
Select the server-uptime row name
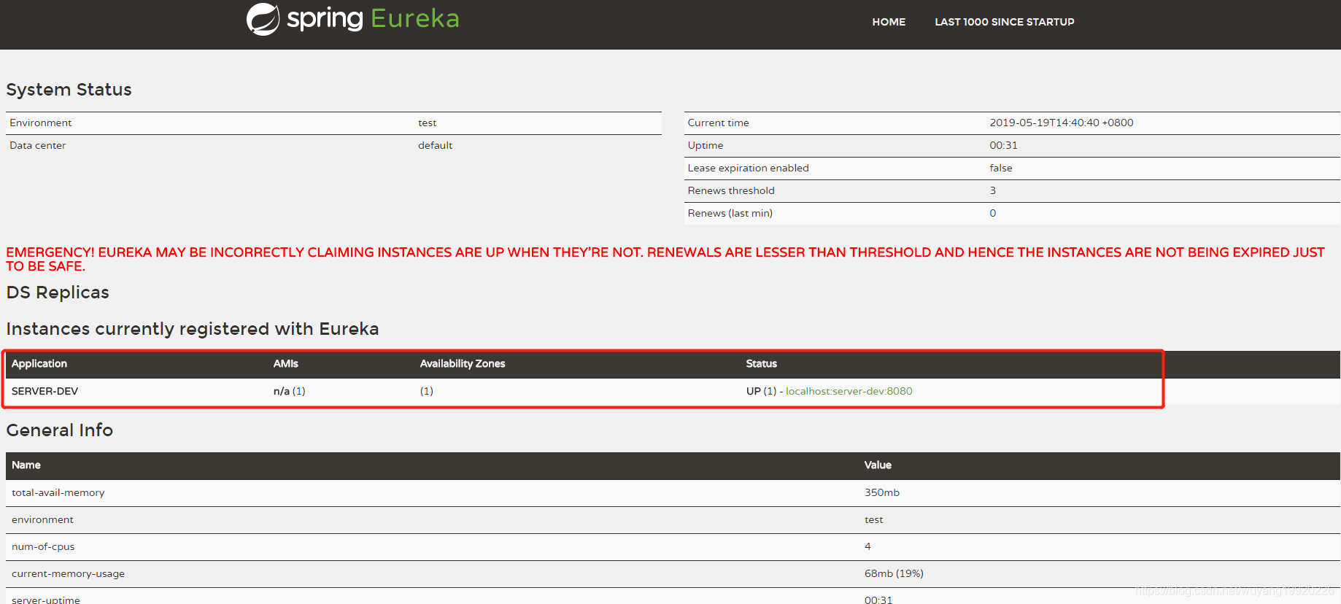46,600
